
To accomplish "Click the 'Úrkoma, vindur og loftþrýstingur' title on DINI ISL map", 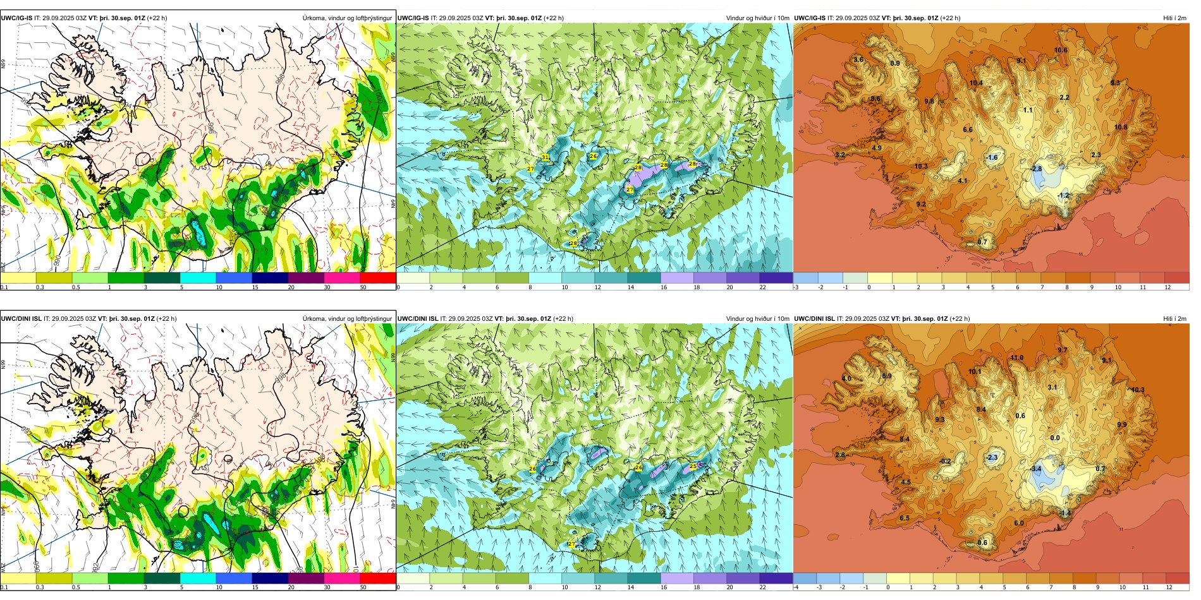I will [347, 318].
